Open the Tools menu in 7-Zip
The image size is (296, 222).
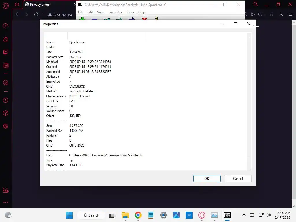(x=130, y=12)
